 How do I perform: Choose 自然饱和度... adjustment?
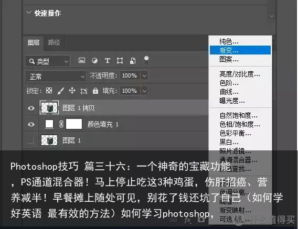pos(240,115)
